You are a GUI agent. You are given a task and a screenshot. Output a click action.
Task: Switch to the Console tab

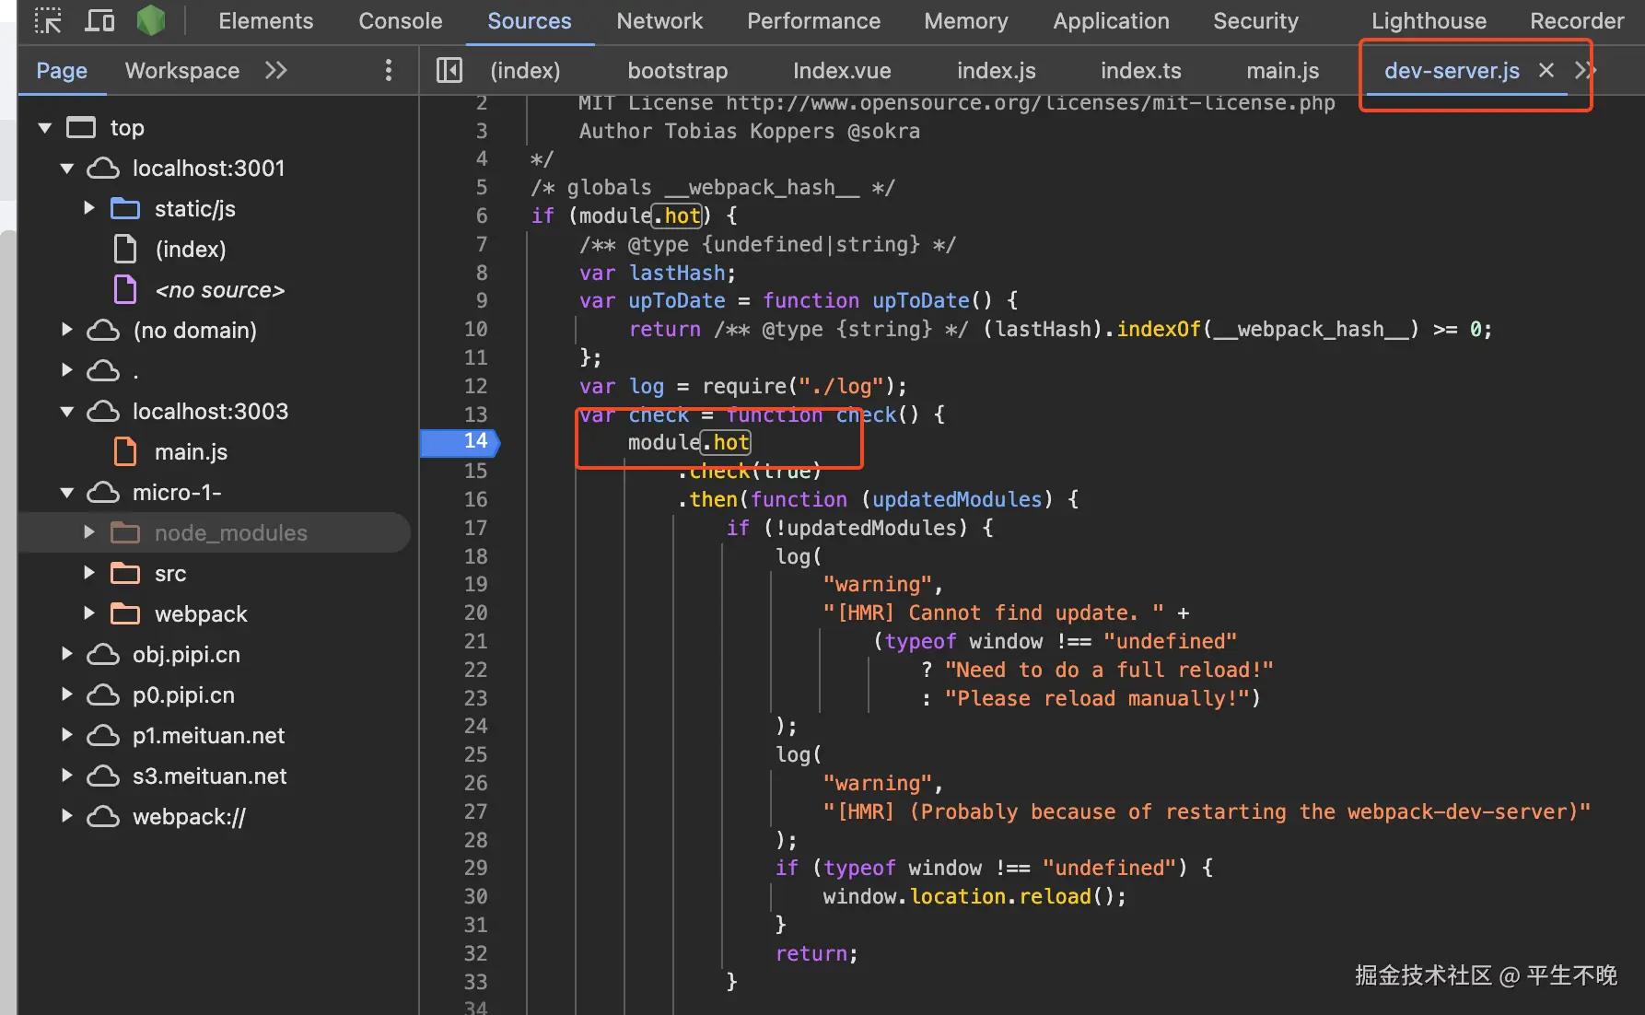coord(401,20)
